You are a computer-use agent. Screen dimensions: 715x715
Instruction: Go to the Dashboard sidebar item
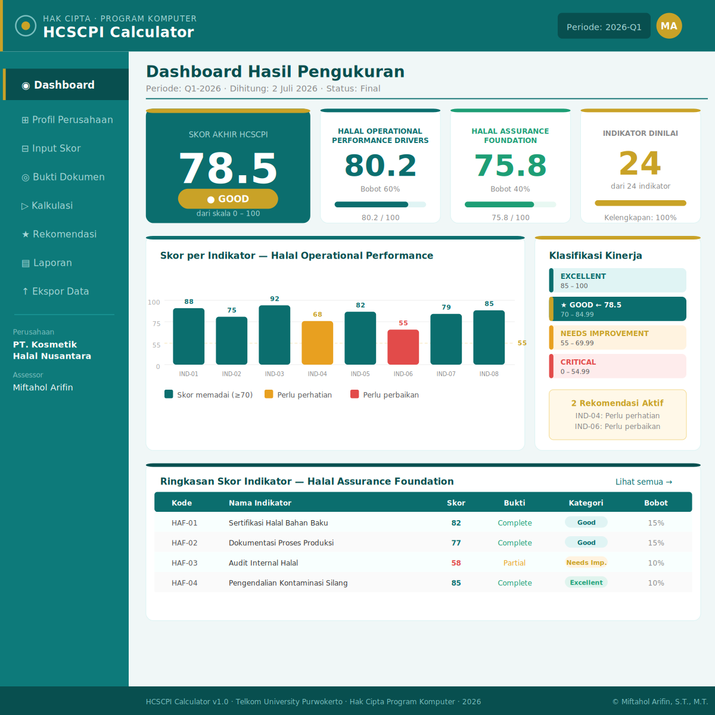pyautogui.click(x=66, y=85)
